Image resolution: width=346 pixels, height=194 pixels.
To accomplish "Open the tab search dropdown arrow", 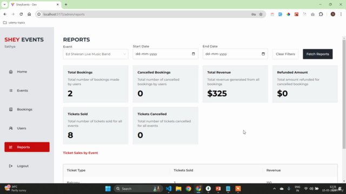I will 4,4.
